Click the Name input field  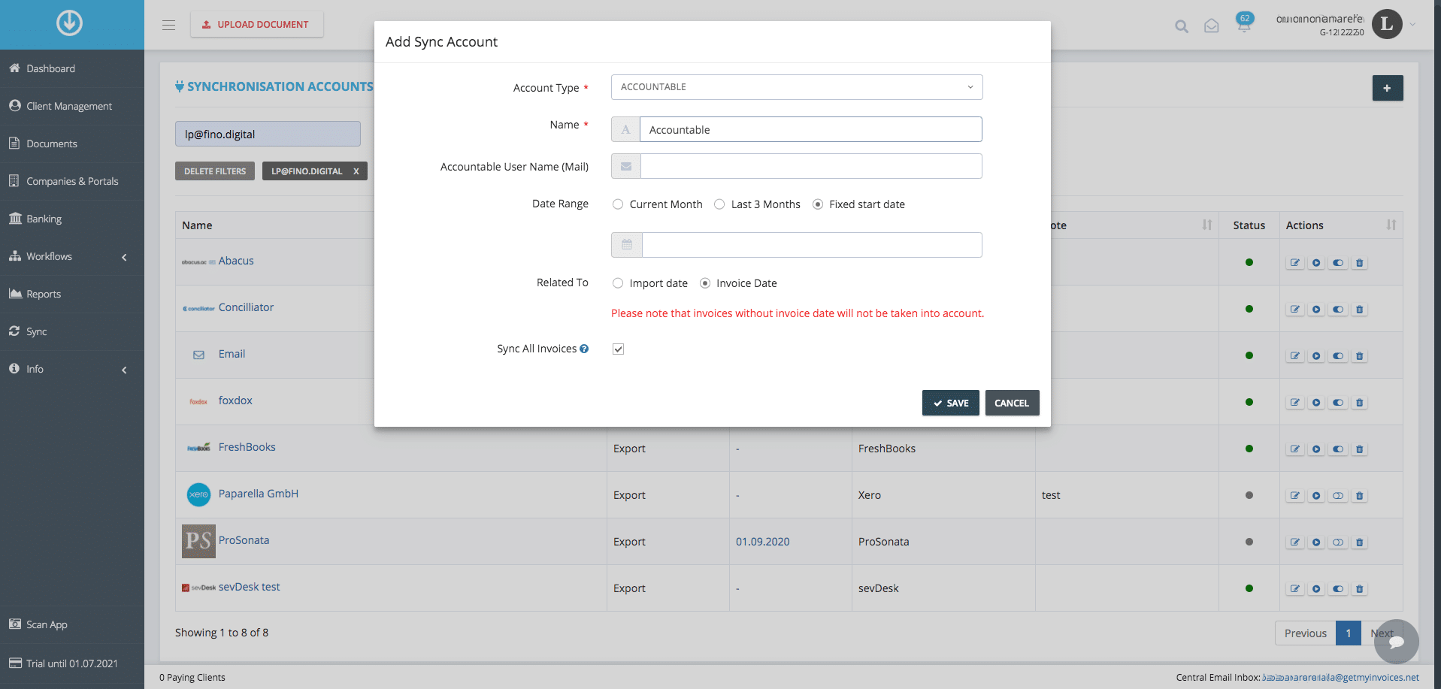tap(811, 129)
